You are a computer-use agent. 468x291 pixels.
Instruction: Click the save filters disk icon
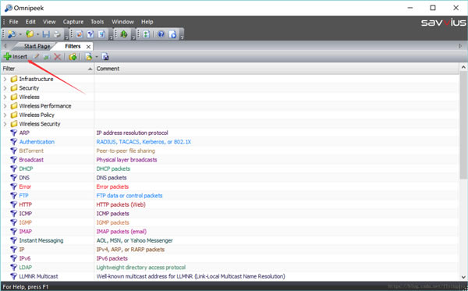click(105, 57)
